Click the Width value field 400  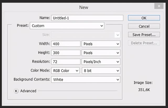(66, 44)
